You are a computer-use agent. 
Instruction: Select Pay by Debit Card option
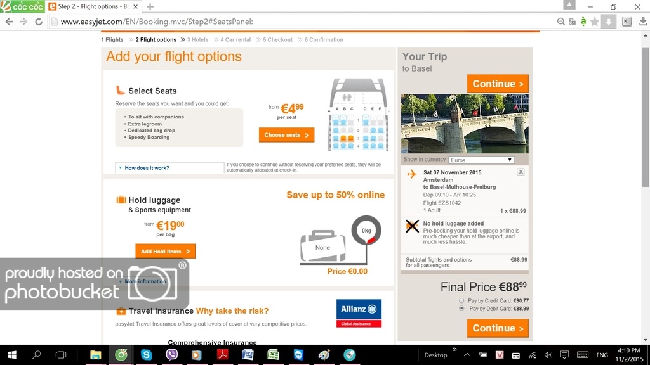(x=461, y=309)
